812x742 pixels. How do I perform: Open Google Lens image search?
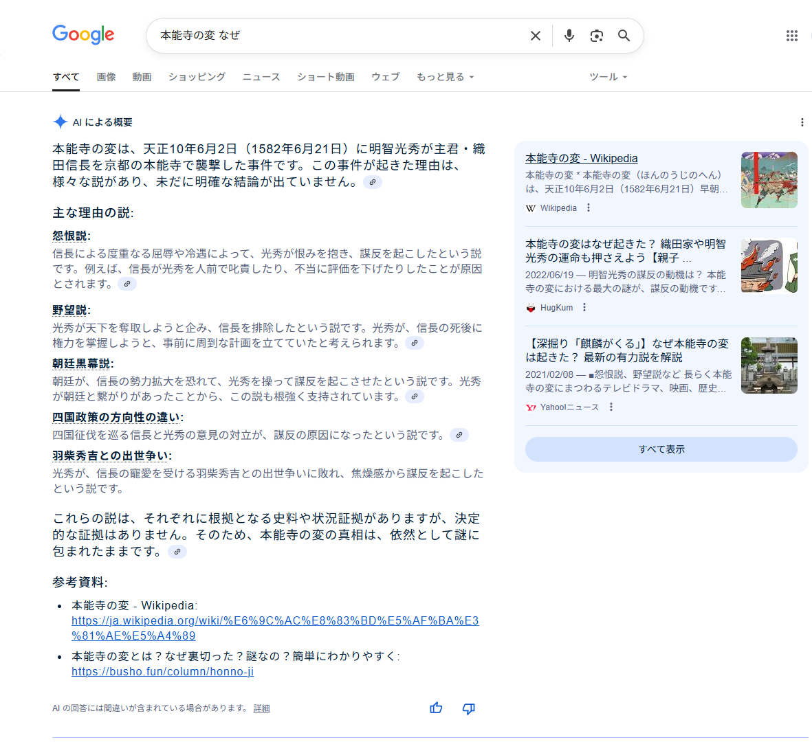(x=597, y=36)
